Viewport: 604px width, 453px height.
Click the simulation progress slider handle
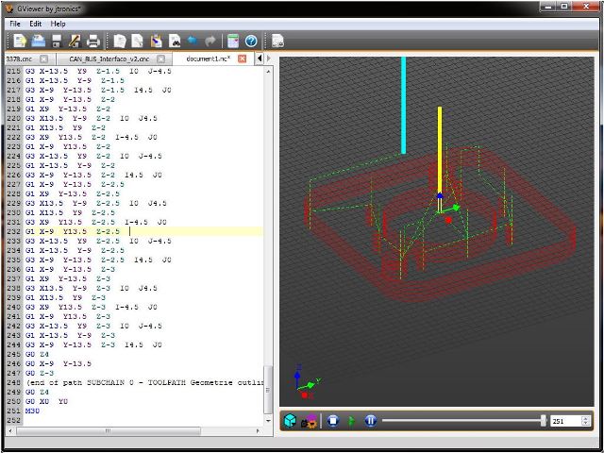click(x=544, y=421)
